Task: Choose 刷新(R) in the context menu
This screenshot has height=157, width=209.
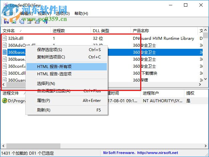Action: (67, 110)
